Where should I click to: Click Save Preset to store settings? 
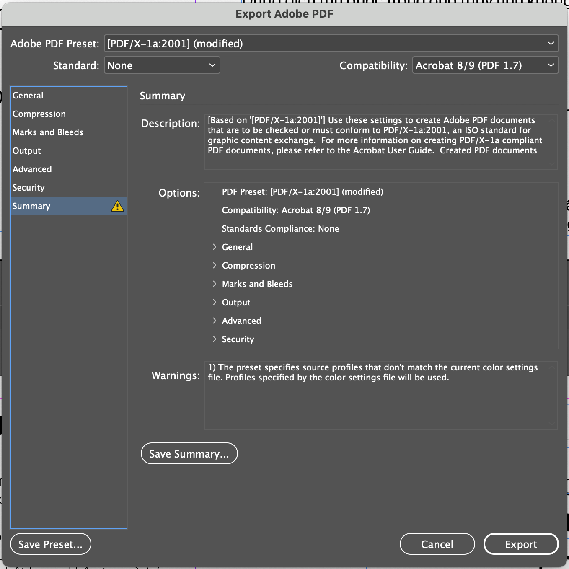point(50,543)
